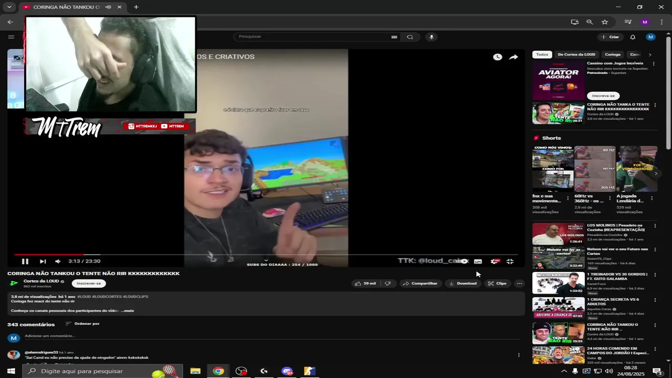This screenshot has height=378, width=672.
Task: Open YouTube notifications bell
Action: click(633, 37)
